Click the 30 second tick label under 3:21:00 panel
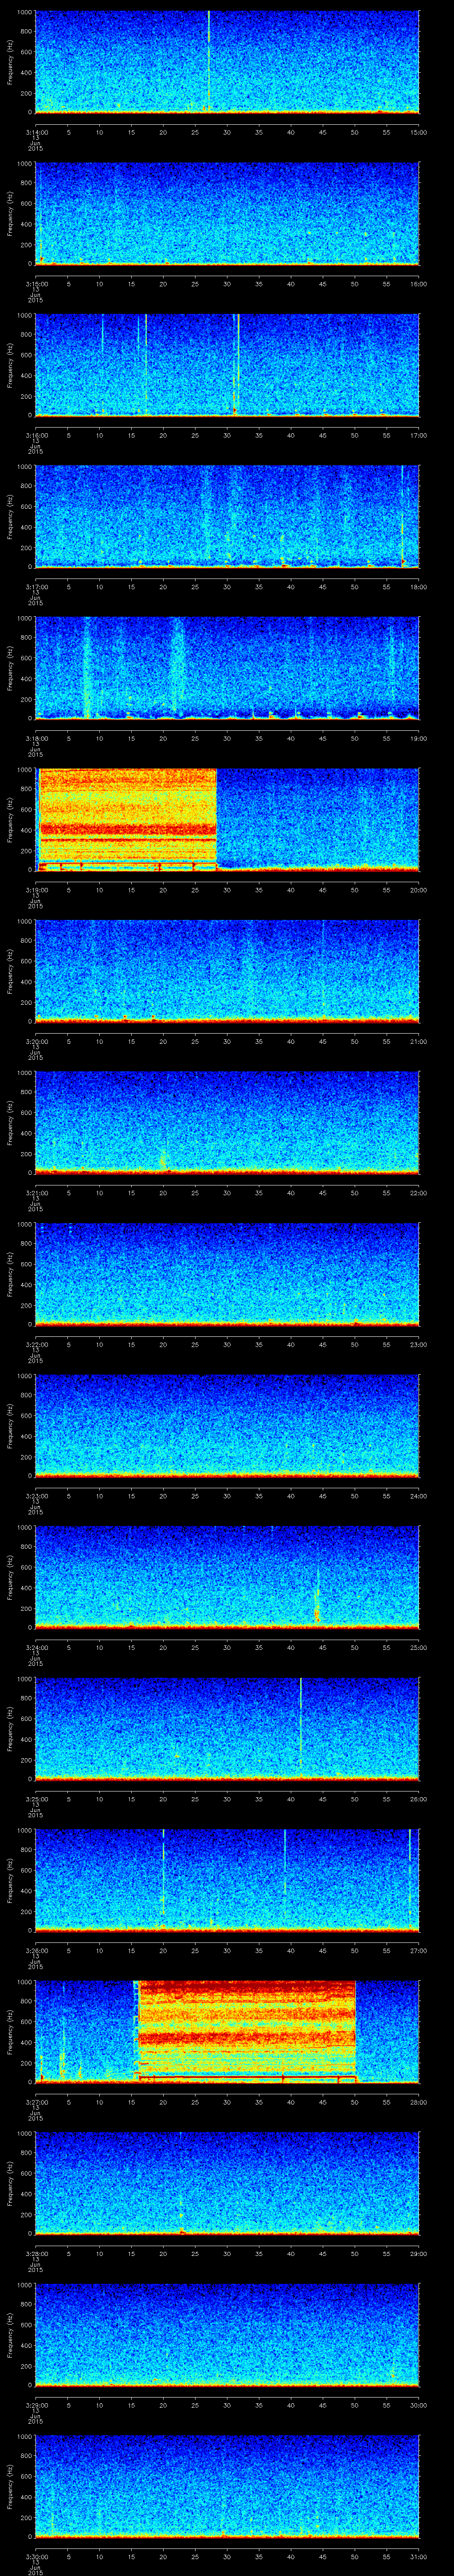Viewport: 454px width, 2576px height. click(227, 1193)
